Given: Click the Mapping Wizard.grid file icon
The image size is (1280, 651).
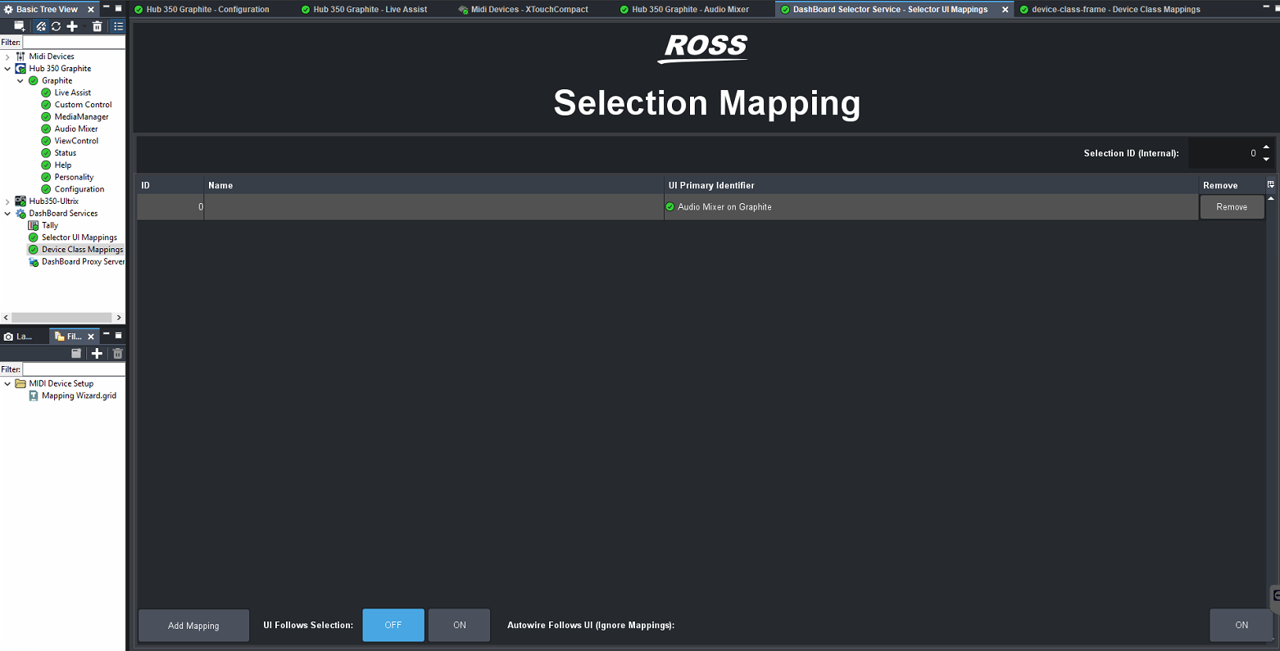Looking at the screenshot, I should pyautogui.click(x=34, y=396).
